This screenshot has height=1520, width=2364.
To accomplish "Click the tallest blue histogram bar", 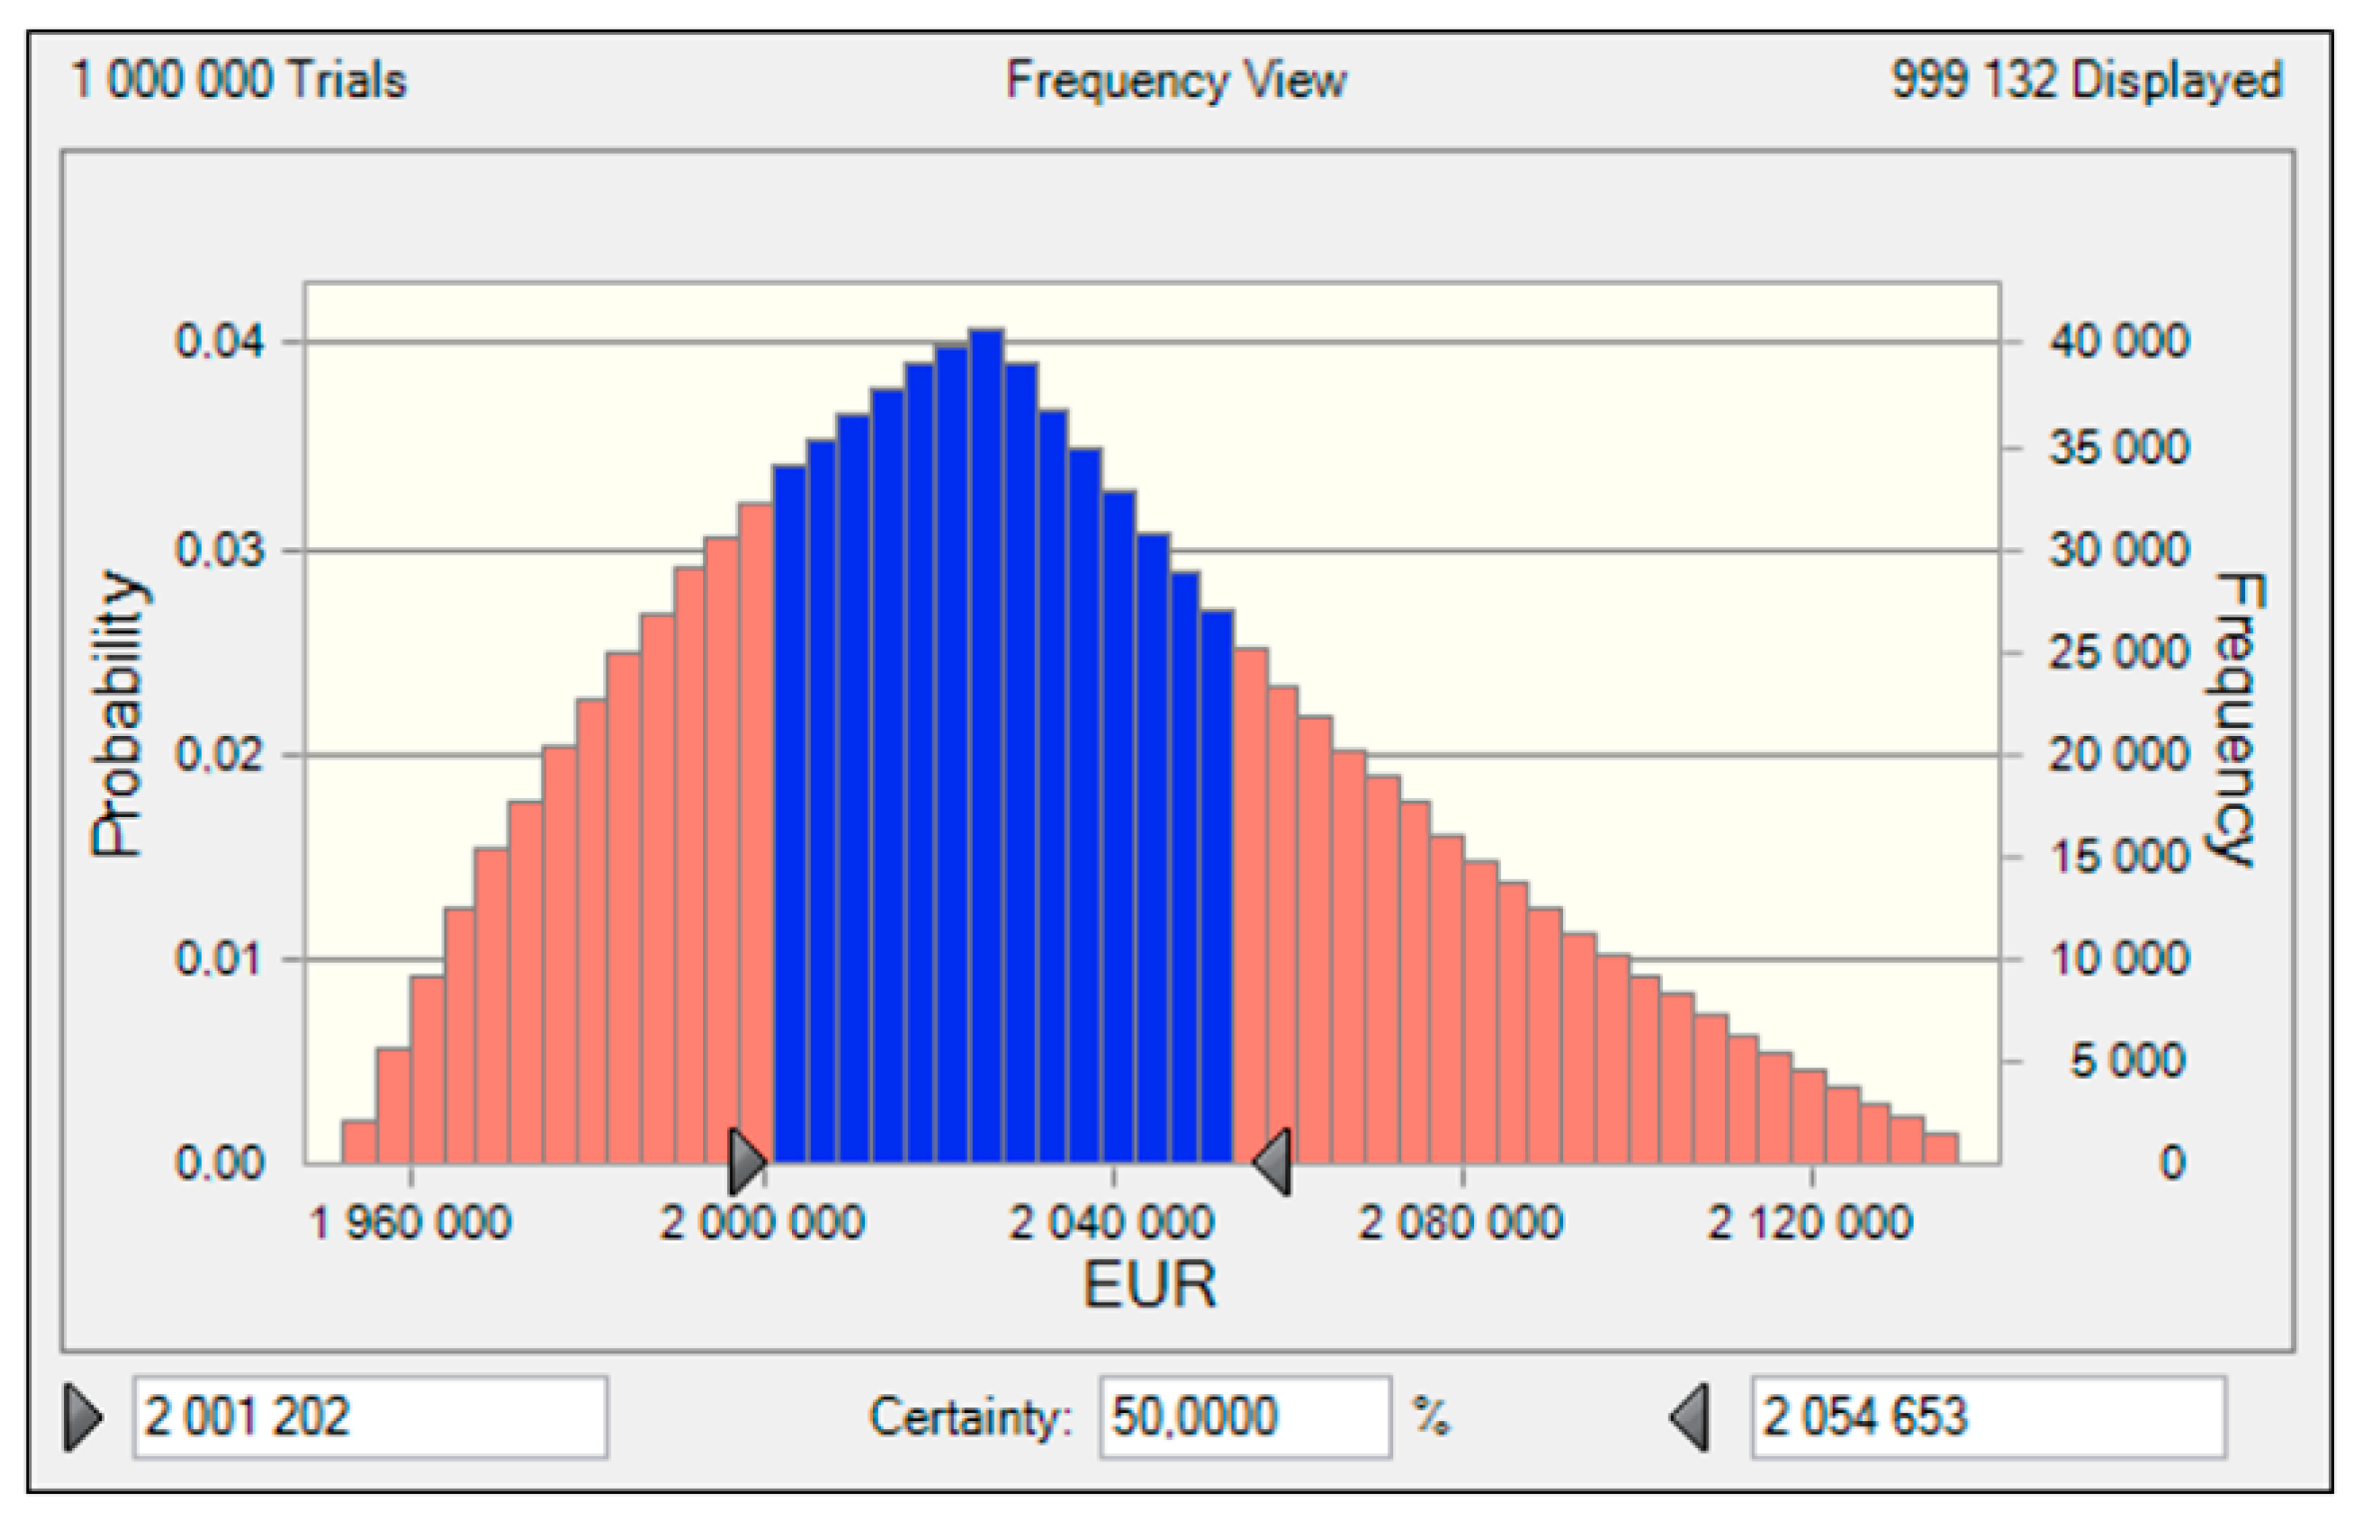I will point(986,749).
